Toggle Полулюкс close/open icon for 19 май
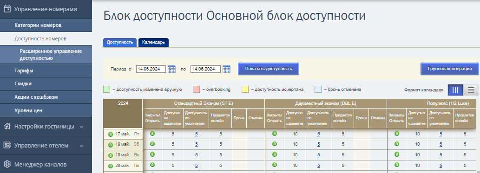480x173 pixels. 397,154
